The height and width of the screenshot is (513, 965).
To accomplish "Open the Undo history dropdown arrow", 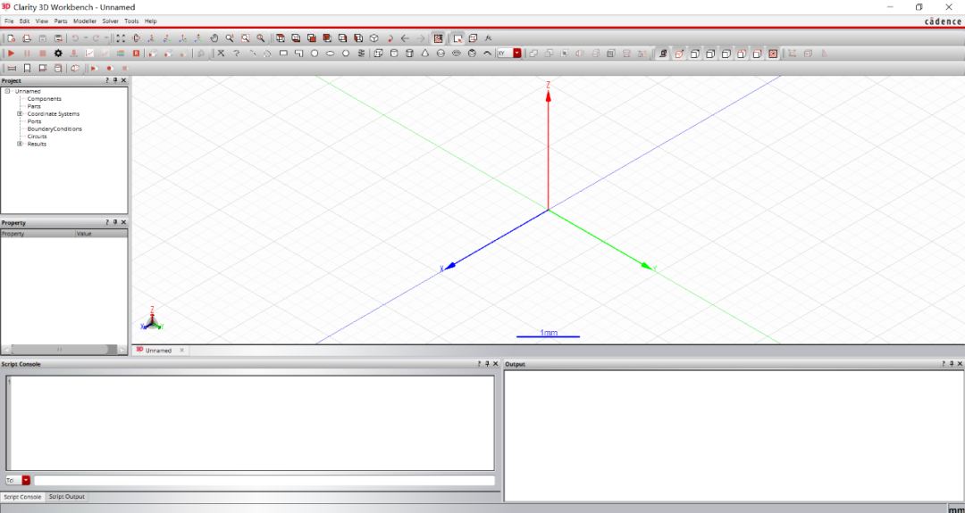I will (x=85, y=38).
